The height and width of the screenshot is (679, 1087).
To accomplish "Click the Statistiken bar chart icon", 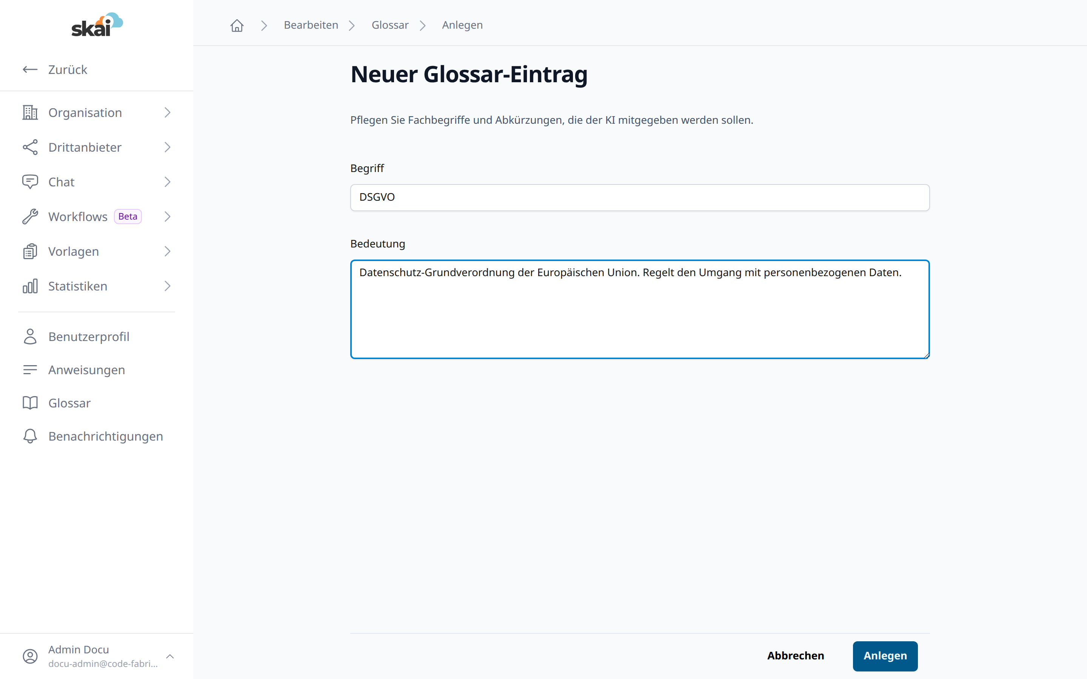I will [x=30, y=286].
